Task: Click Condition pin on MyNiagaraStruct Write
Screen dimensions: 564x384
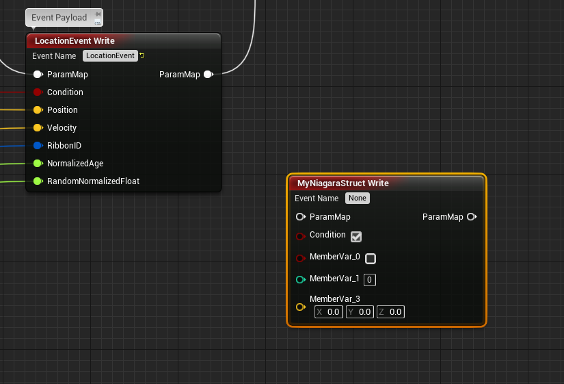Action: click(x=301, y=236)
